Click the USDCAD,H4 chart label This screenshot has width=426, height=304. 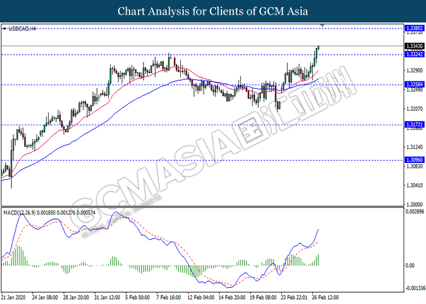click(x=22, y=29)
